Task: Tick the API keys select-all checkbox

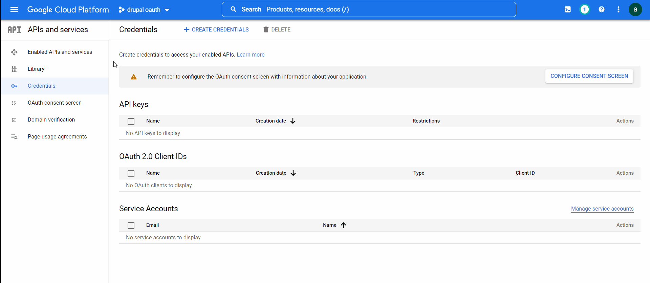Action: pyautogui.click(x=131, y=121)
